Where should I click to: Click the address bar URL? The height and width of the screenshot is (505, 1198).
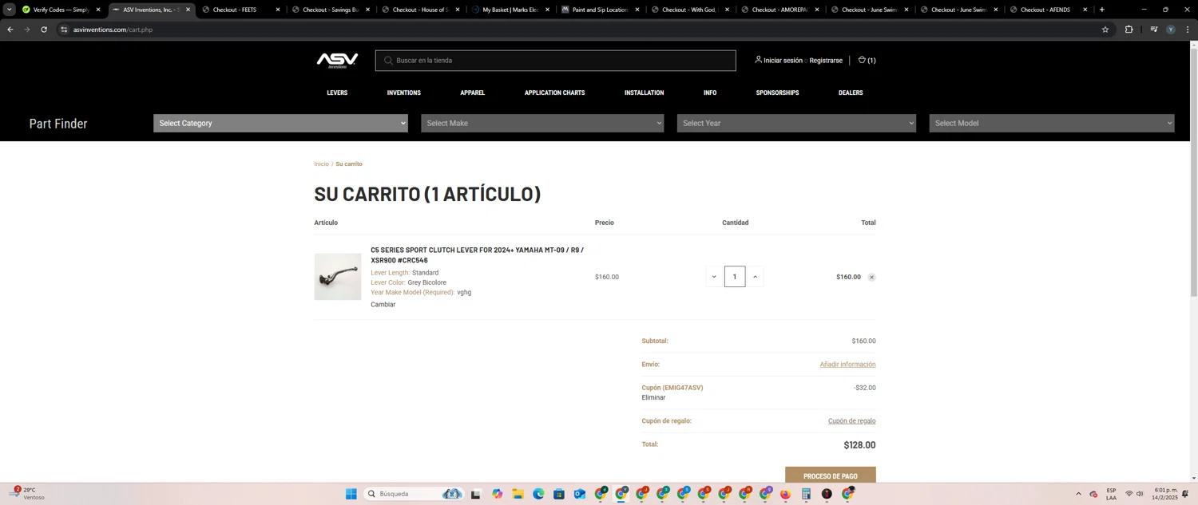coord(113,30)
